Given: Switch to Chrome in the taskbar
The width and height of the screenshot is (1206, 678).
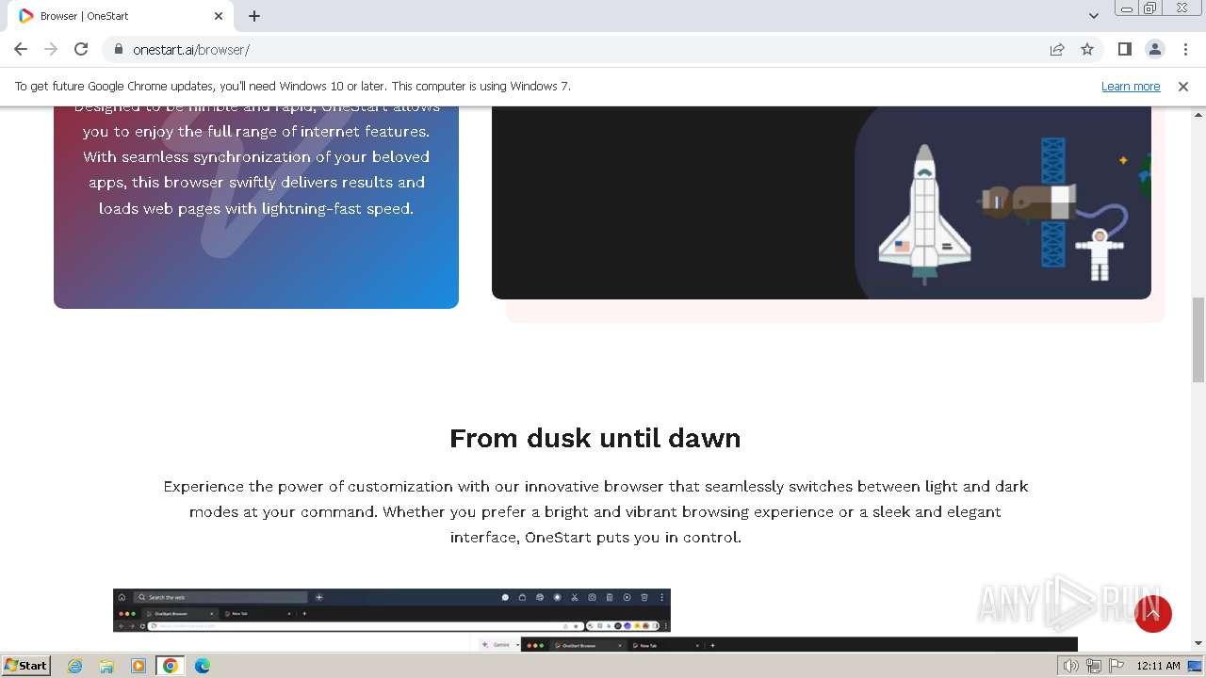Looking at the screenshot, I should click(x=171, y=666).
